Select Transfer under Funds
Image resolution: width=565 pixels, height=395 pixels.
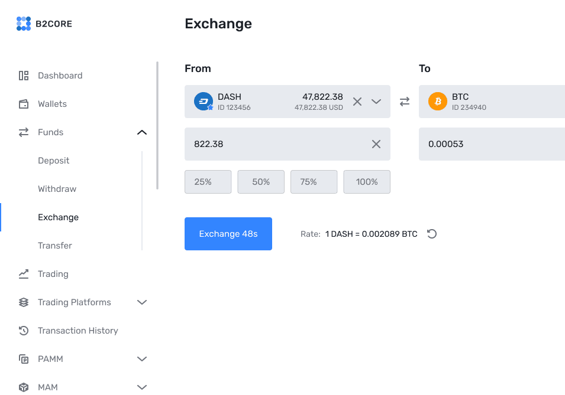tap(55, 246)
